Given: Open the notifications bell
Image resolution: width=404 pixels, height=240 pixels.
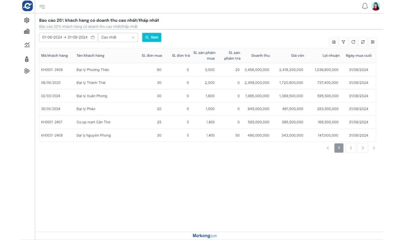Looking at the screenshot, I should coord(365,6).
